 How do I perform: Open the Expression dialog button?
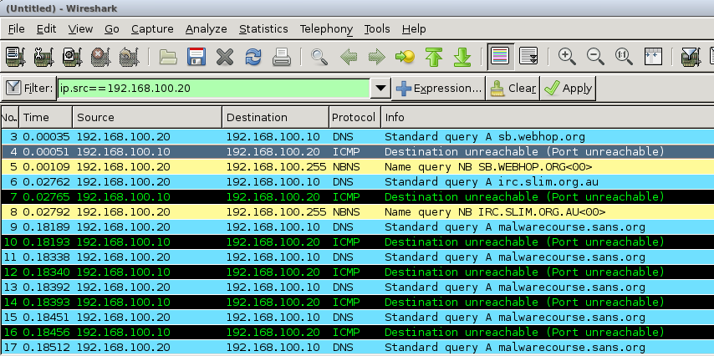pyautogui.click(x=438, y=89)
